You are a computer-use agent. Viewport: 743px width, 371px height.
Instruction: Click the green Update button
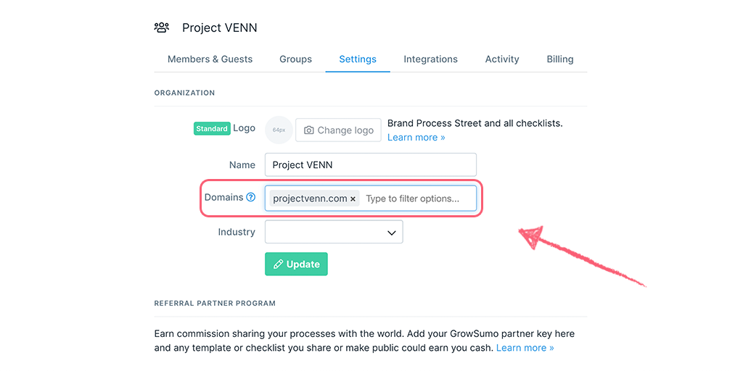pos(296,264)
